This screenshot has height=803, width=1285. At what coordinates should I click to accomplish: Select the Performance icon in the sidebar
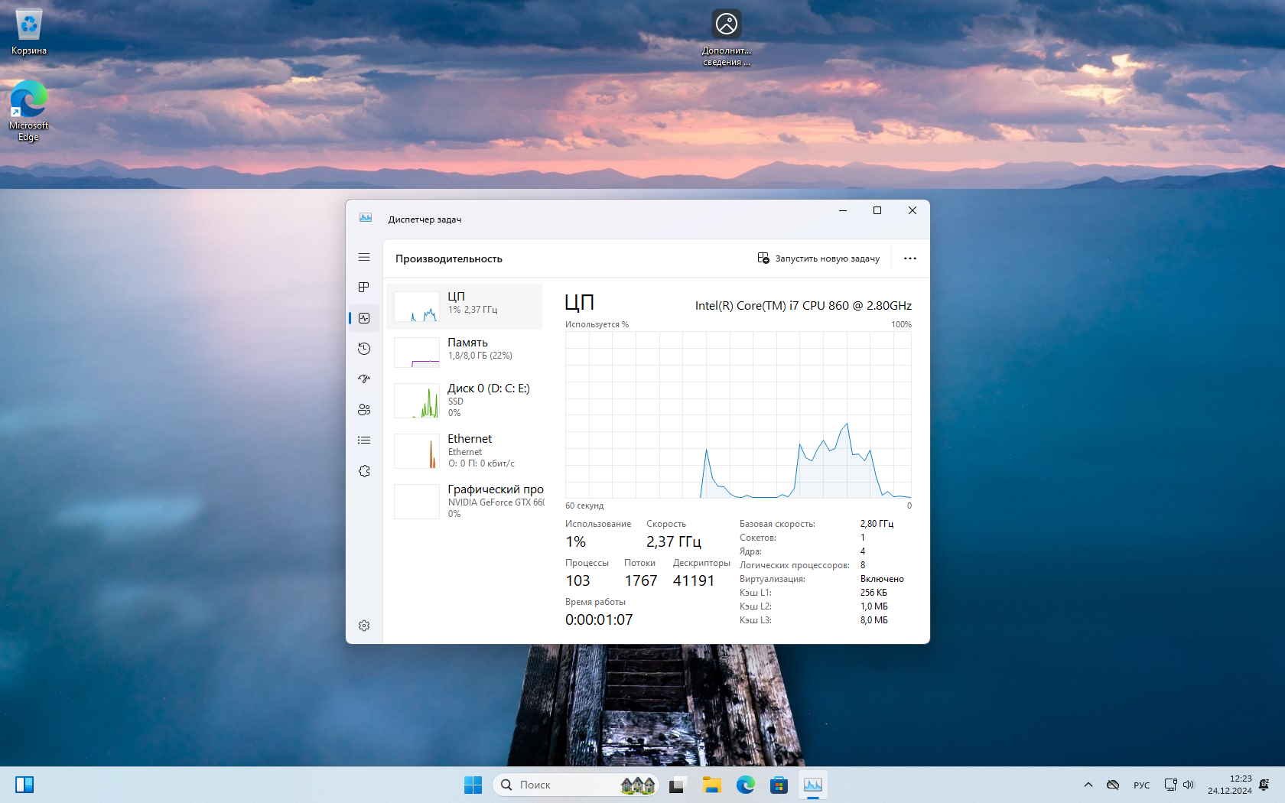364,318
